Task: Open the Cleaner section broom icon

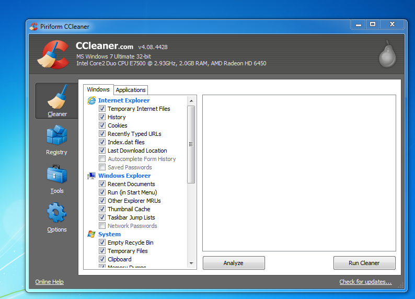Action: click(57, 97)
